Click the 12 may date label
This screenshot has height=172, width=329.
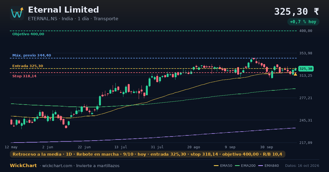point(11,147)
